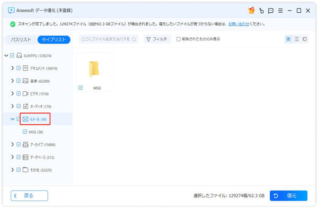Click the Eメール envelope icon
The width and height of the screenshot is (318, 208).
pyautogui.click(x=25, y=119)
